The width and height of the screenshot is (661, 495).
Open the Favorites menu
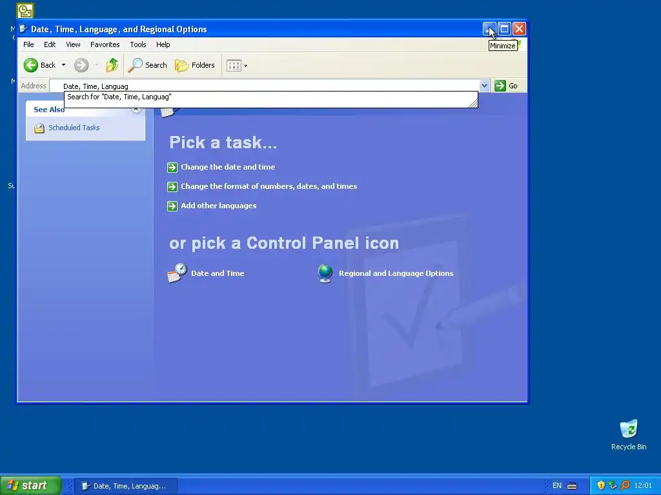click(x=105, y=44)
